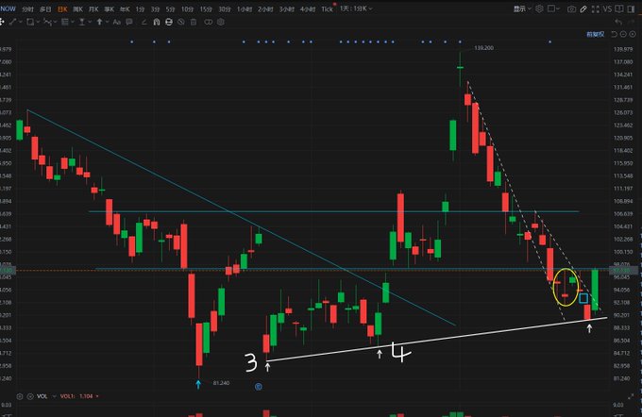Choose the 1分 one-minute interval

point(140,9)
